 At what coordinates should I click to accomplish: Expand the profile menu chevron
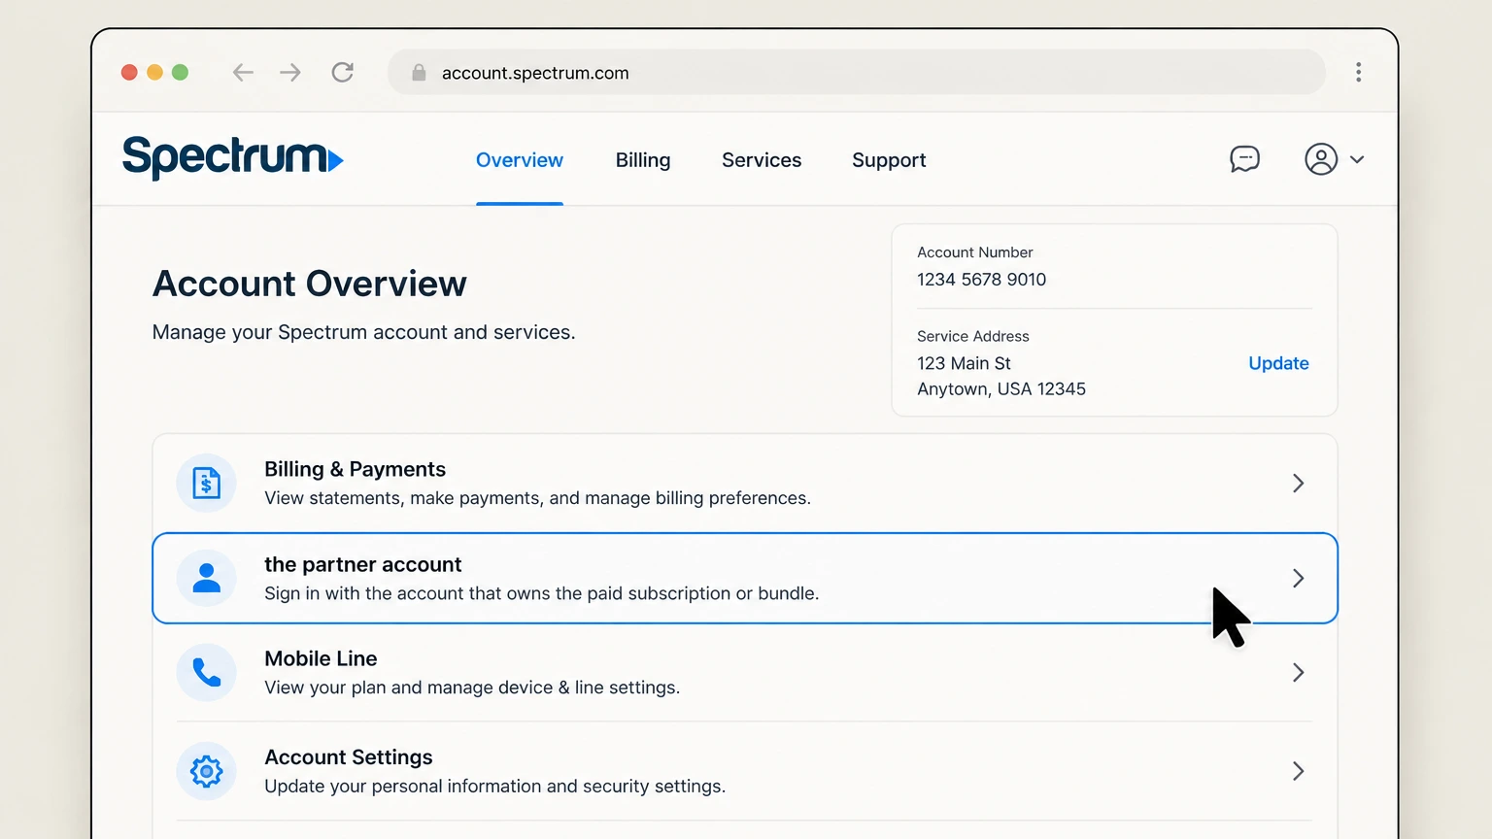click(x=1357, y=159)
